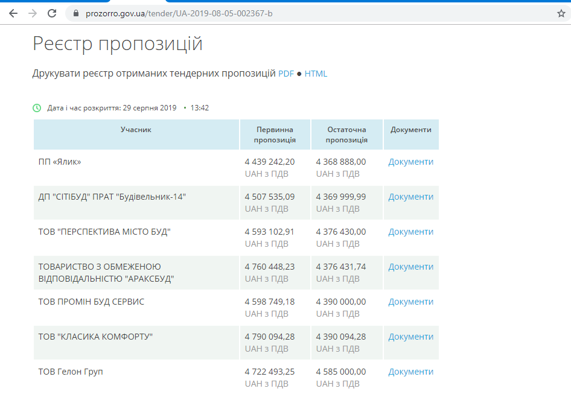Click the initial offer 4 593 102,91
Screen dimensions: 571x409
pyautogui.click(x=269, y=232)
